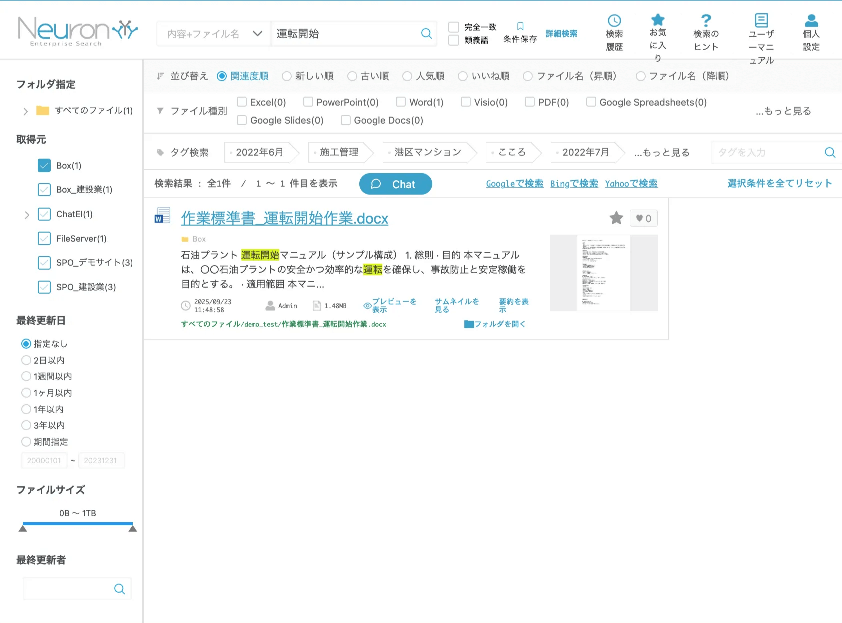This screenshot has width=842, height=623.
Task: Select the 施工管理 tag
Action: [x=339, y=152]
